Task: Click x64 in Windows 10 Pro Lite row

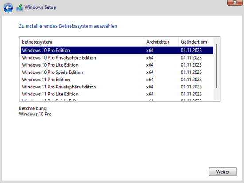Action: point(150,65)
